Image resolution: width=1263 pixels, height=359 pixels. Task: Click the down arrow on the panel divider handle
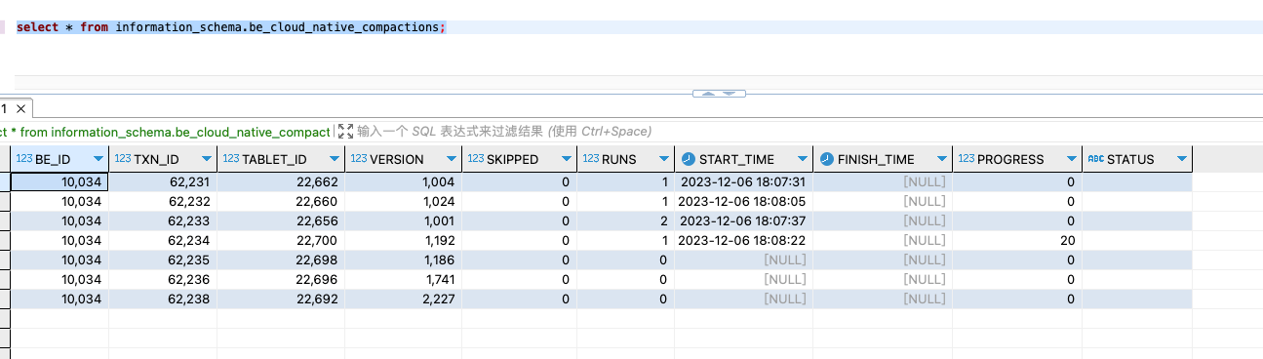point(730,94)
